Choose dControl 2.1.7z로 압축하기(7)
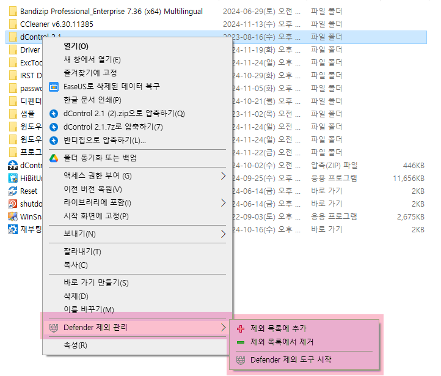Screen dimensions: 441x376 click(113, 127)
